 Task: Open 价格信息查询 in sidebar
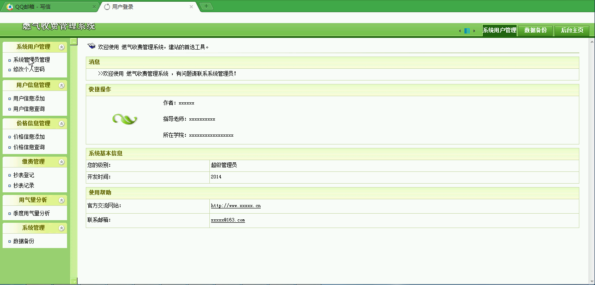point(29,148)
